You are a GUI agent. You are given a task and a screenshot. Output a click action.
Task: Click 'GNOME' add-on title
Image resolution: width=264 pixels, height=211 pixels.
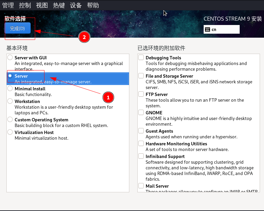[x=154, y=113]
